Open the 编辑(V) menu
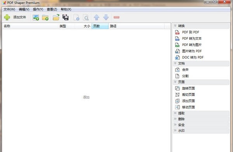 24,9
